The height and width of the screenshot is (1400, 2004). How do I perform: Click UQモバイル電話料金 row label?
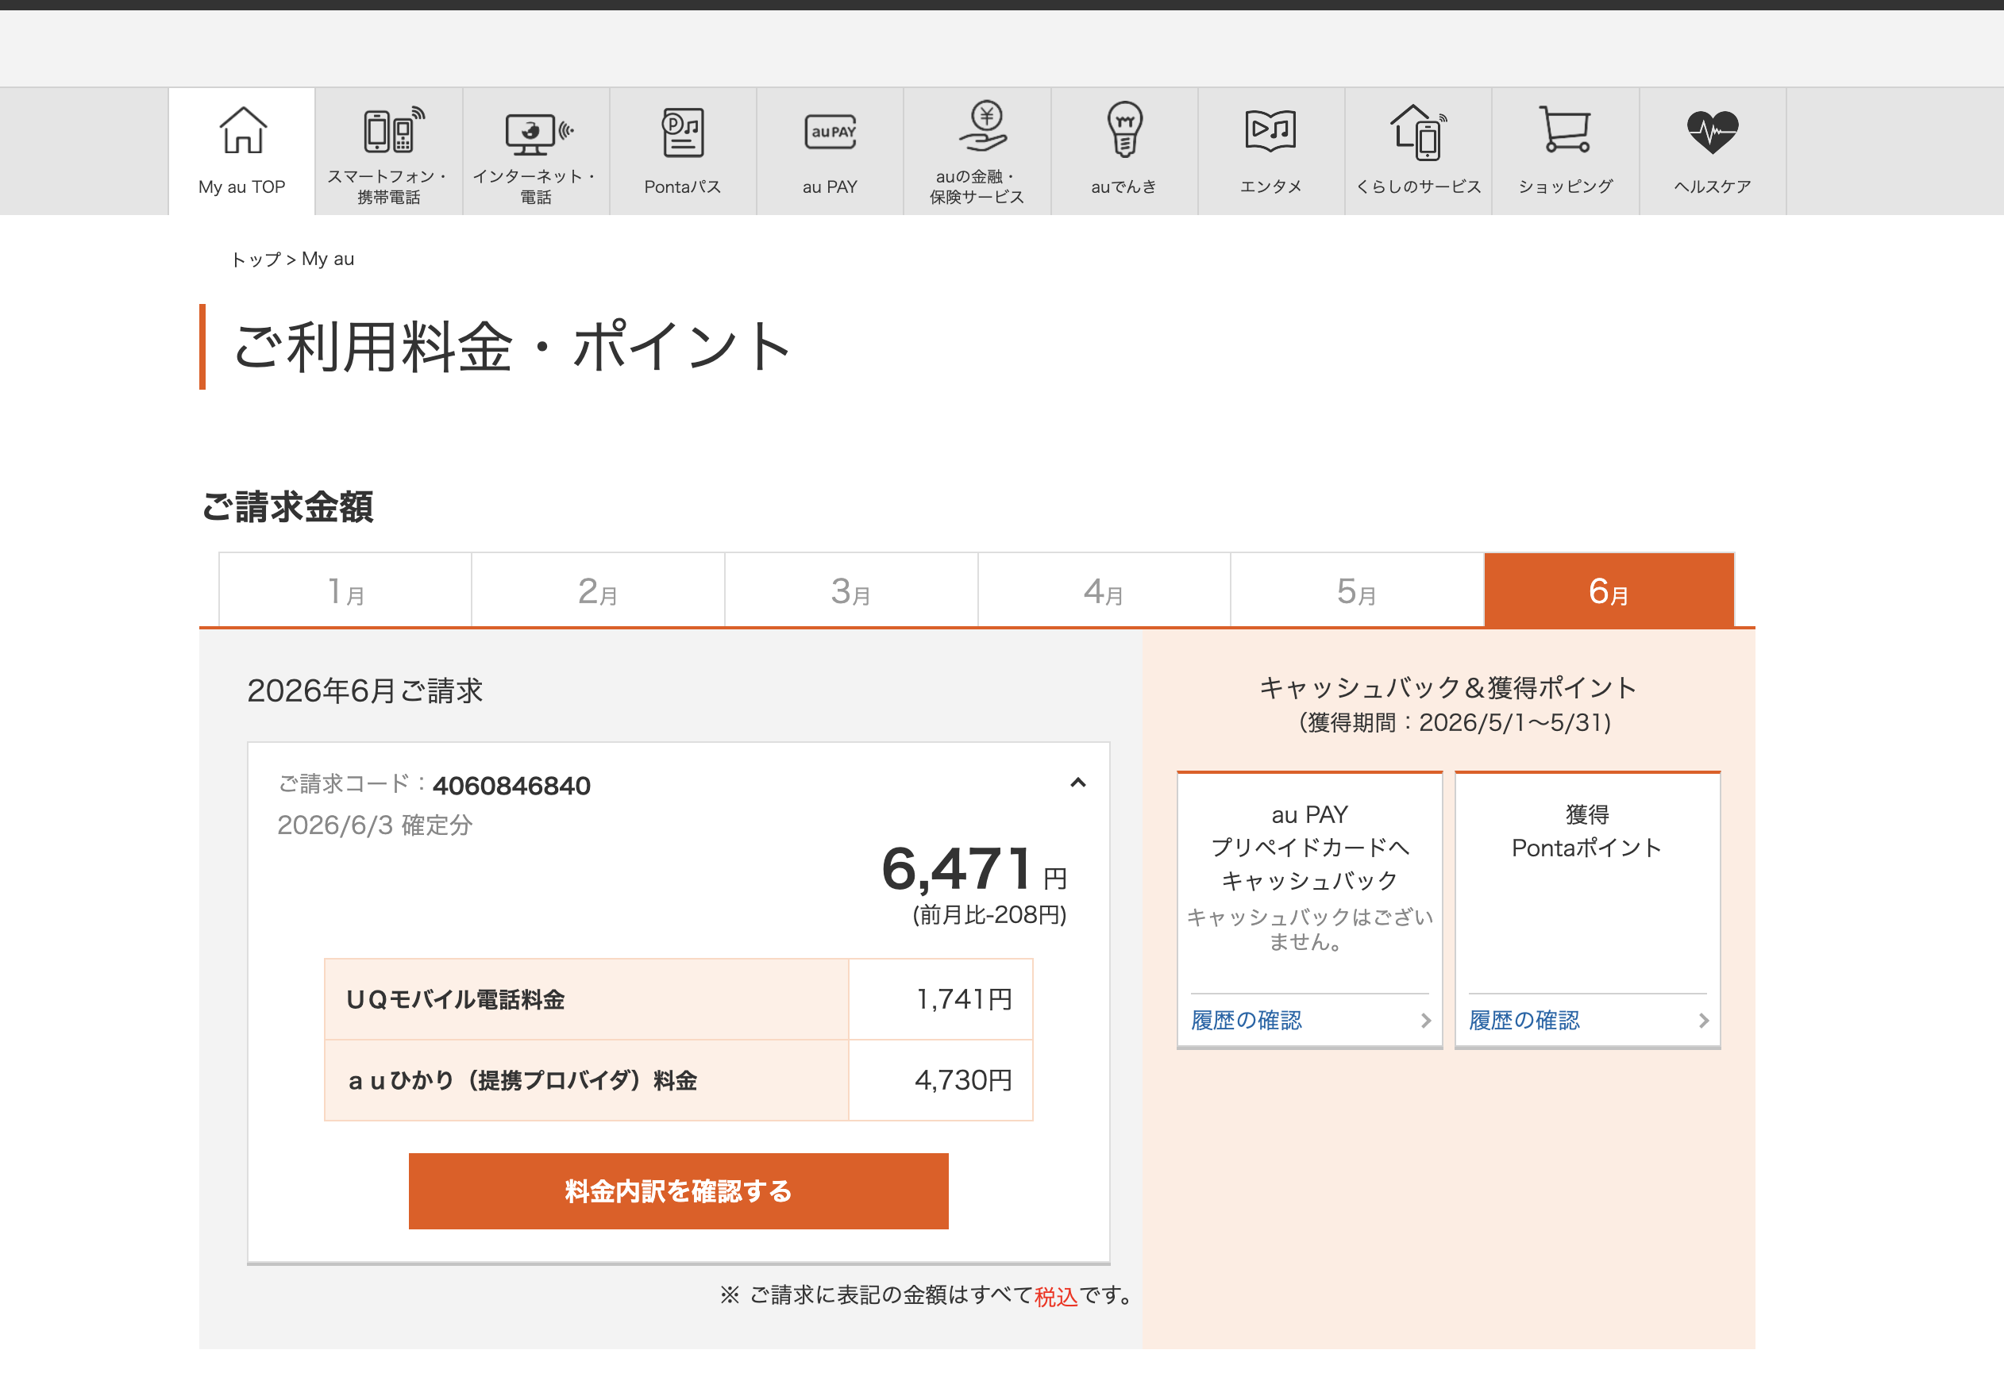[x=456, y=998]
